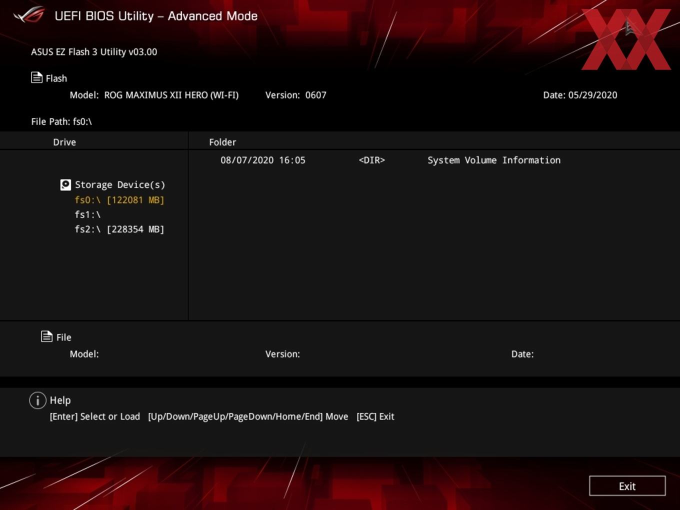Click the File Path: fs0:\ text
The width and height of the screenshot is (680, 510).
61,121
